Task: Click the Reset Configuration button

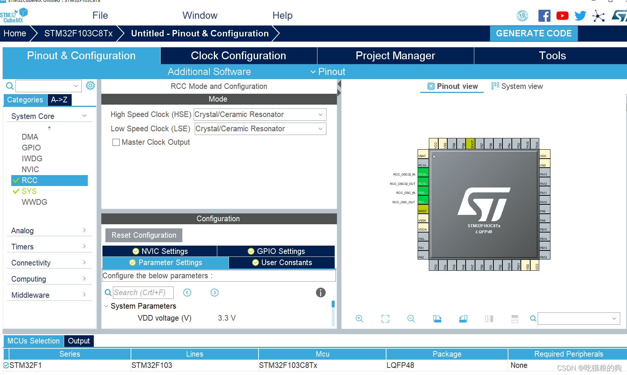Action: point(144,235)
